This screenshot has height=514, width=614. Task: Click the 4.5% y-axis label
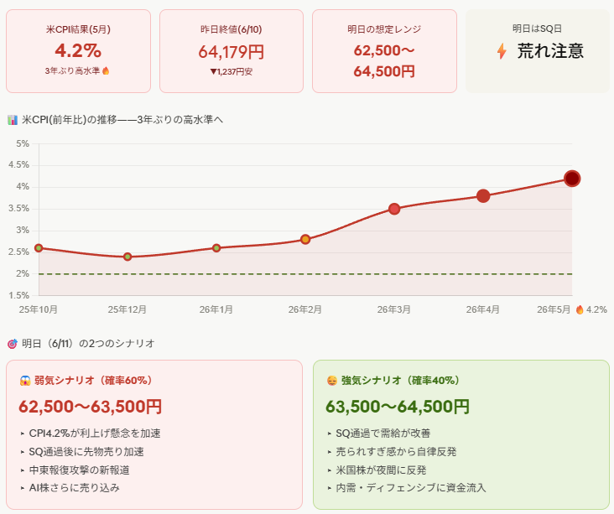18,165
